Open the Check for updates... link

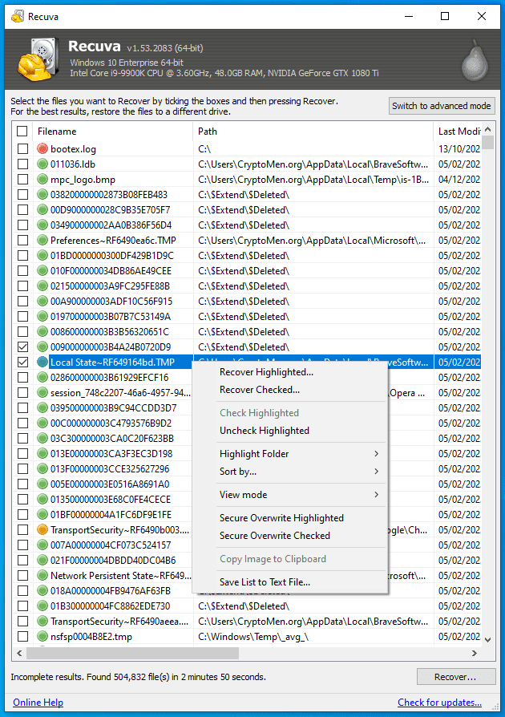(x=439, y=703)
